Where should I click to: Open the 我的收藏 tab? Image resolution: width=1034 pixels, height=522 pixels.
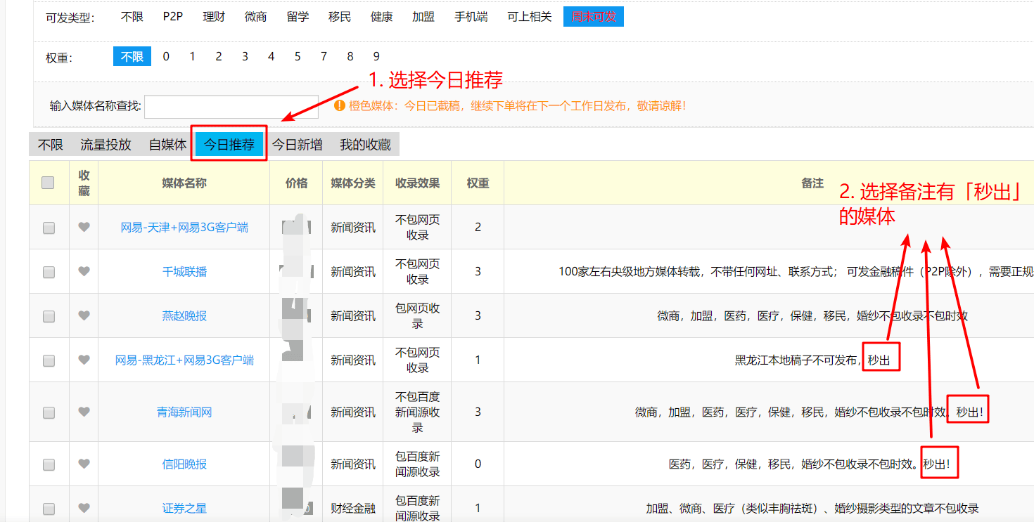365,145
